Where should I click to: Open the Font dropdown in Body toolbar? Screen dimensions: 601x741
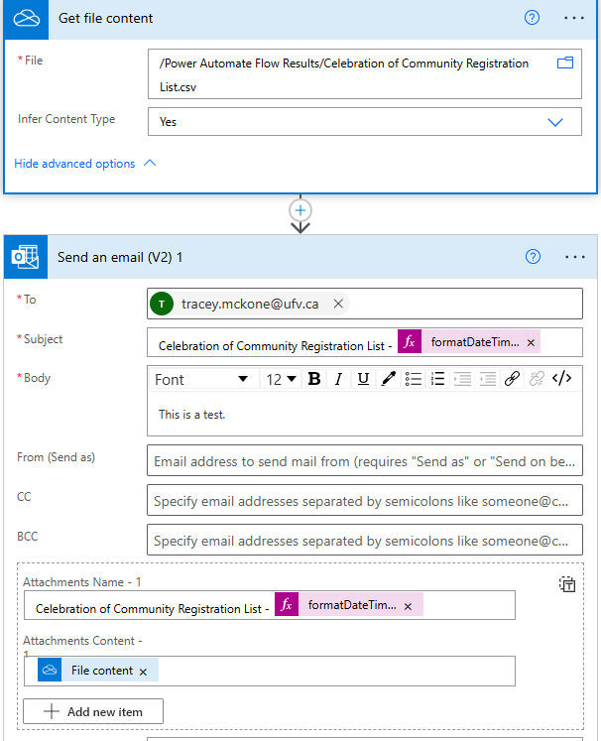[201, 379]
